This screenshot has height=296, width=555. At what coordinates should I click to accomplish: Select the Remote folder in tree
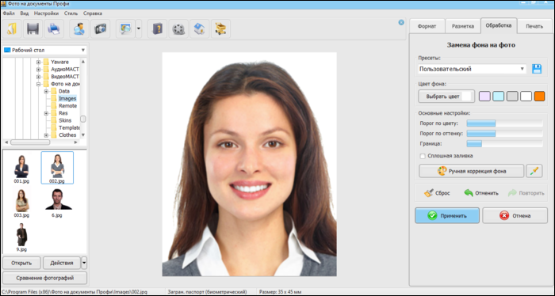[67, 106]
